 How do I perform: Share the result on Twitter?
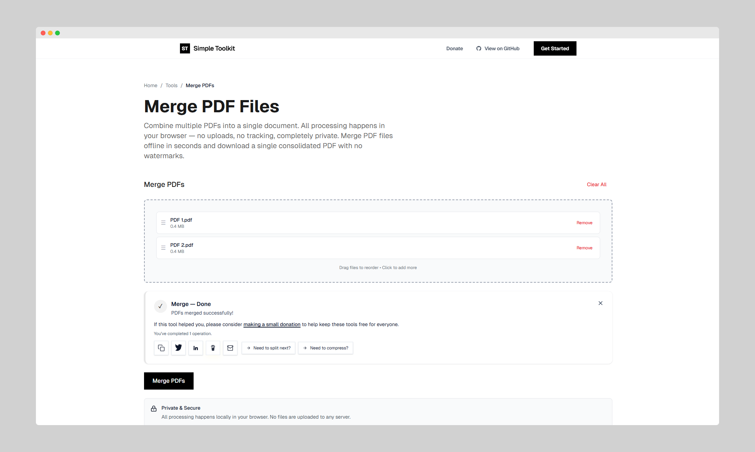[x=178, y=348]
